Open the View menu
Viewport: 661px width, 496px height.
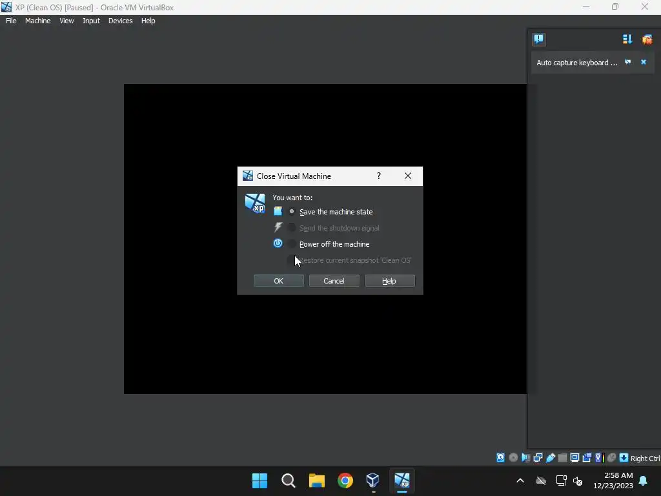[66, 21]
